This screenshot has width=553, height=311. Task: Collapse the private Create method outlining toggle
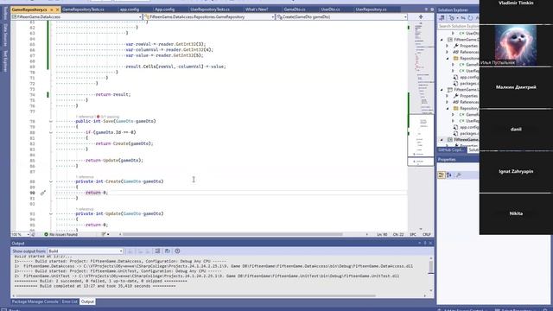tap(51, 181)
